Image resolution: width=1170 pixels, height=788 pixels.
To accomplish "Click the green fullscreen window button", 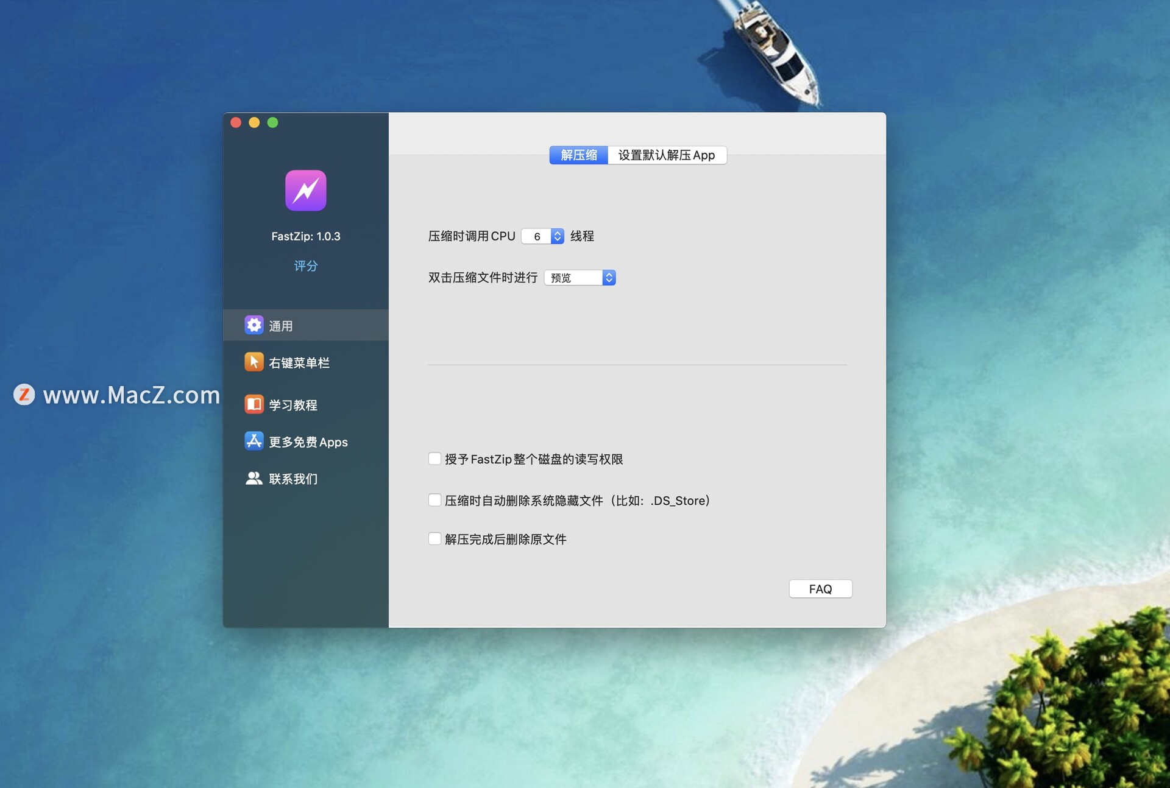I will [x=273, y=122].
